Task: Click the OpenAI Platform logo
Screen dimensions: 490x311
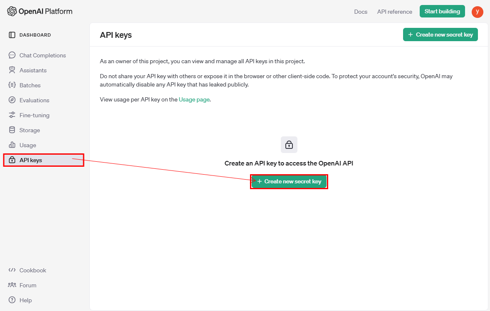Action: coord(40,11)
